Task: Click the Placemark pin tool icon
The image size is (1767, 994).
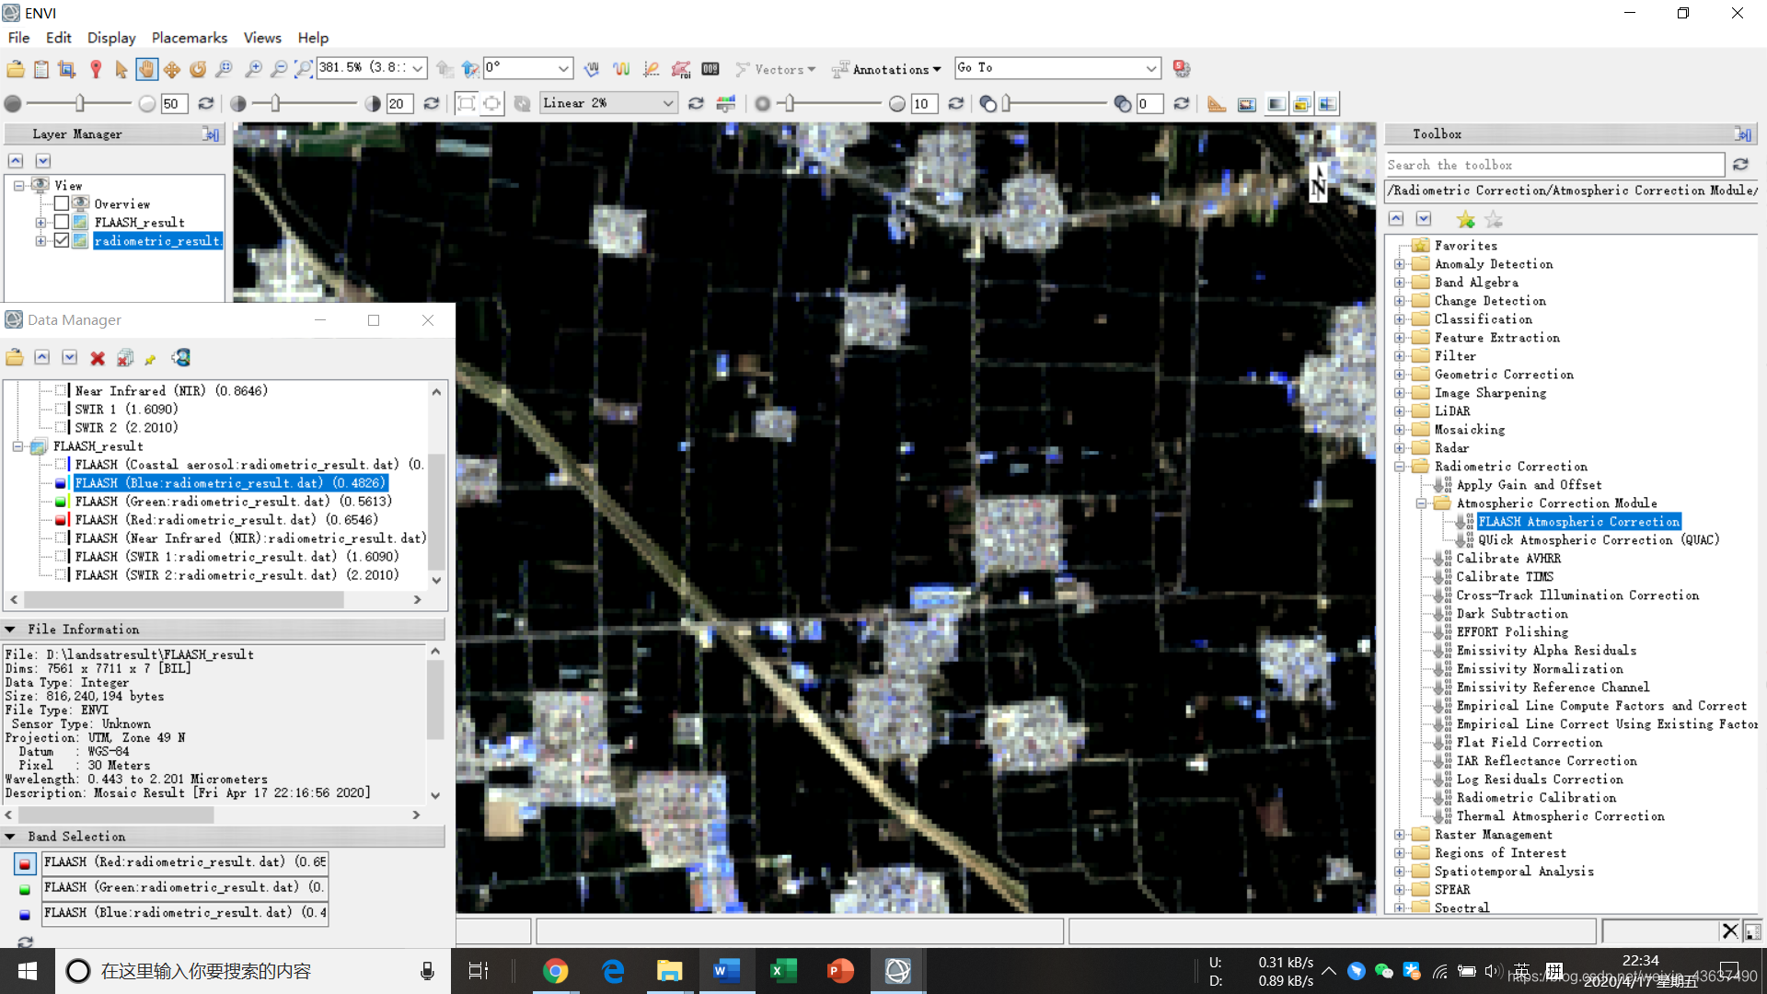Action: pyautogui.click(x=95, y=69)
